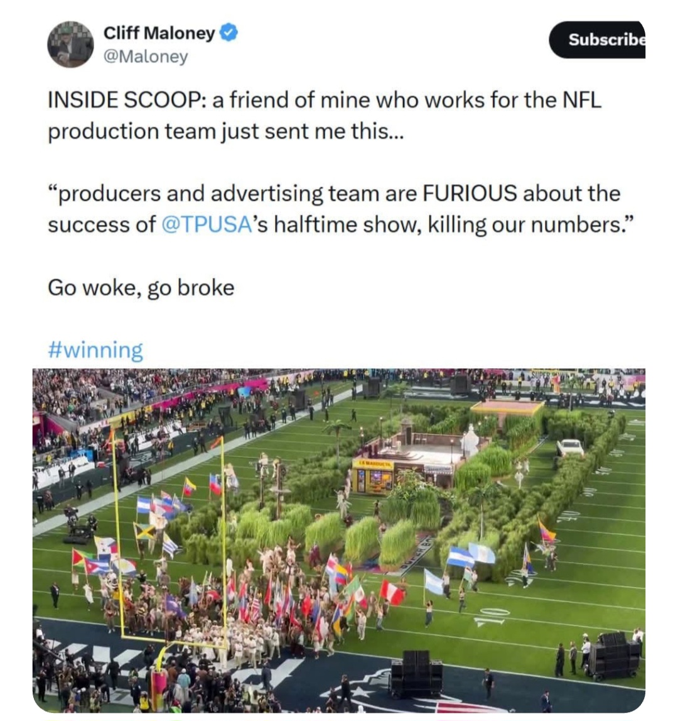Click the INSIDE SCOOP opening paragraph
Screen dimensions: 678x721
pos(324,116)
